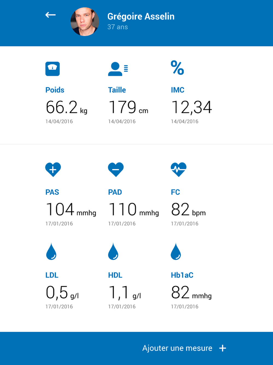This screenshot has width=273, height=365.
Task: Tap the IMC percent icon
Action: (x=177, y=68)
